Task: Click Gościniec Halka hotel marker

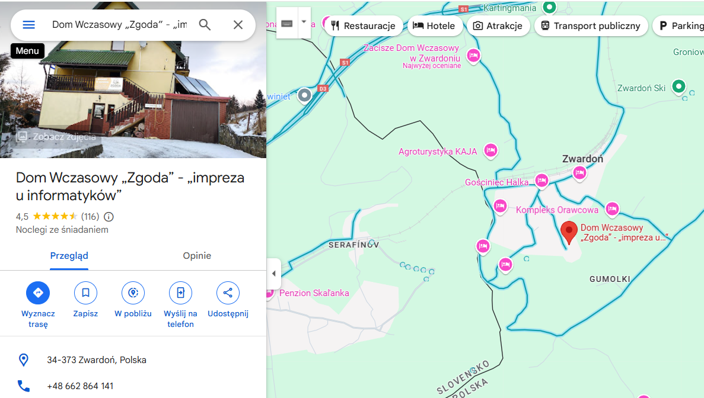Action: click(x=541, y=181)
